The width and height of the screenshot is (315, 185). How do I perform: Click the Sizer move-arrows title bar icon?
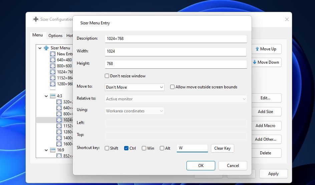coord(36,19)
